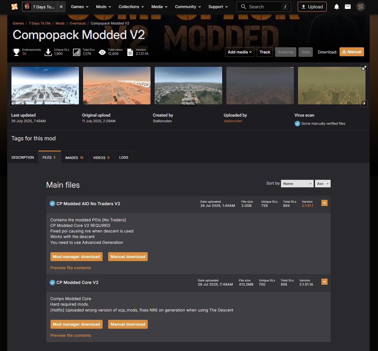Image resolution: width=378 pixels, height=351 pixels.
Task: Click the Nexus Mods logo icon
Action: (x=14, y=7)
